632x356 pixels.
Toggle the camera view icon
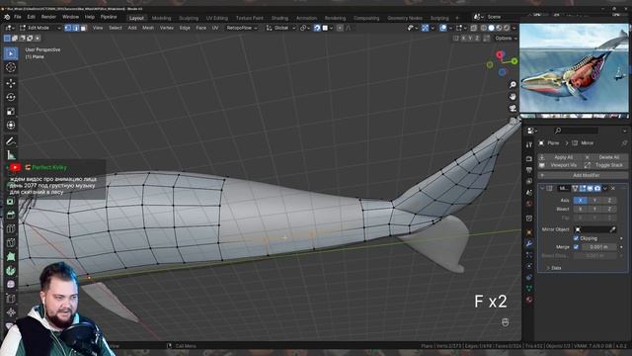pyautogui.click(x=513, y=108)
